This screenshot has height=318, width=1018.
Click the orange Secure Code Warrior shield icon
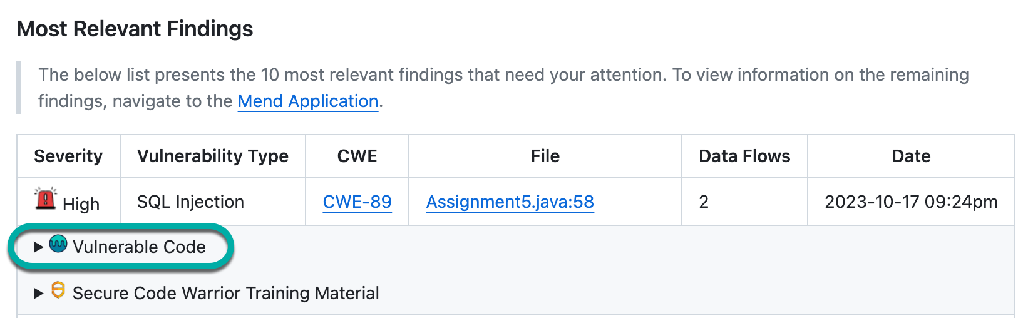click(x=58, y=290)
